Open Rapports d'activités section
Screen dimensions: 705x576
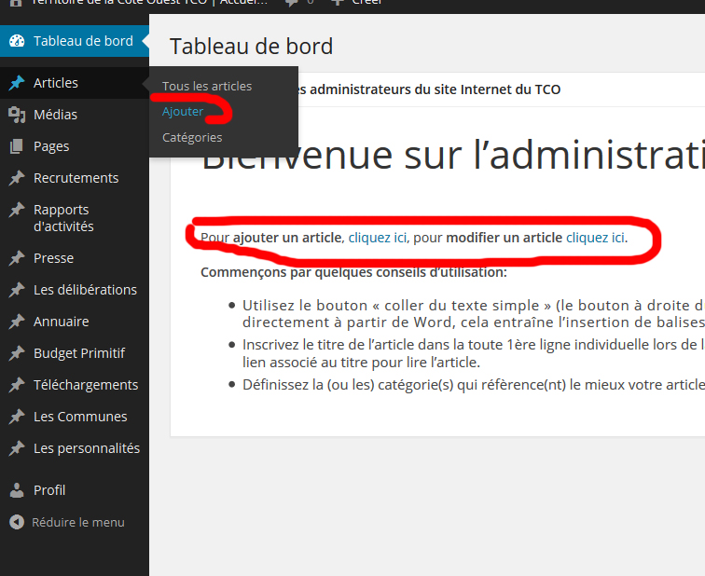(75, 218)
